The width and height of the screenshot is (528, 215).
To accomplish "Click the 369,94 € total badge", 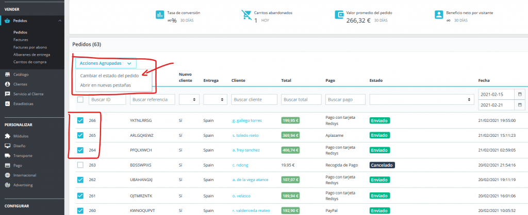I will (290, 135).
